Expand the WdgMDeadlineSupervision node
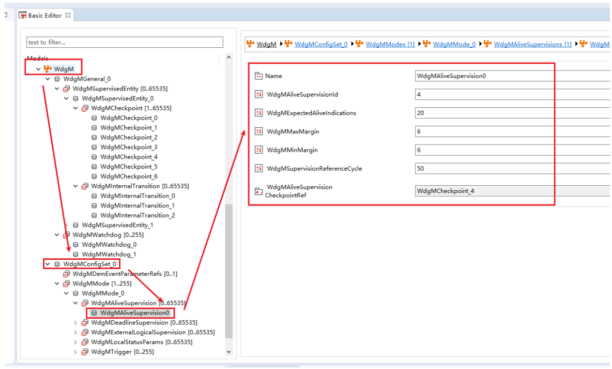 click(76, 323)
